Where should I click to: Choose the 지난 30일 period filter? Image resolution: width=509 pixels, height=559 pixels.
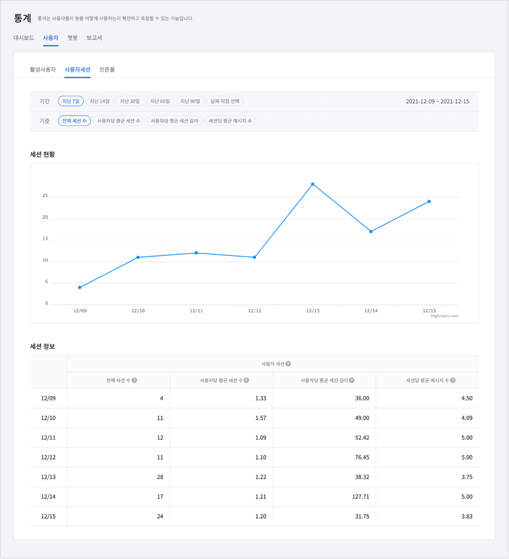click(x=130, y=101)
